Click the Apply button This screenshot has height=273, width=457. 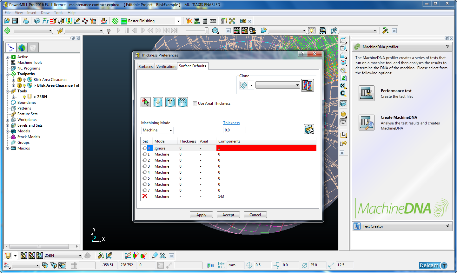201,215
